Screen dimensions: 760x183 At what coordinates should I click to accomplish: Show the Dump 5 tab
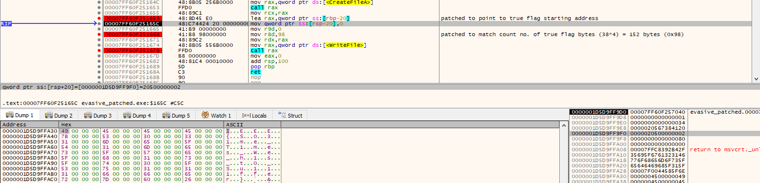coord(177,116)
